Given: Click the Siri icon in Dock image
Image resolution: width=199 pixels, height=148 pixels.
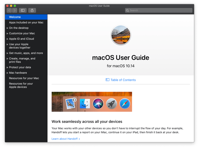Looking at the screenshot, I should click(98, 104).
